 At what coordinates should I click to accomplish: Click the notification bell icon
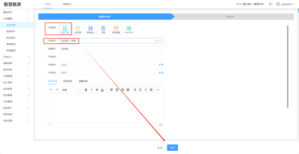tap(270, 4)
